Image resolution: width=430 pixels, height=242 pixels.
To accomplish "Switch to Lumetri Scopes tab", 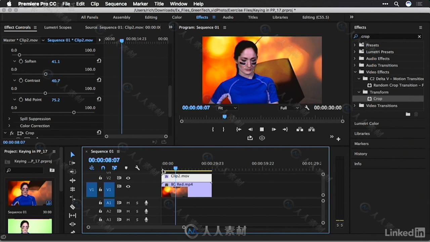I will pos(58,27).
